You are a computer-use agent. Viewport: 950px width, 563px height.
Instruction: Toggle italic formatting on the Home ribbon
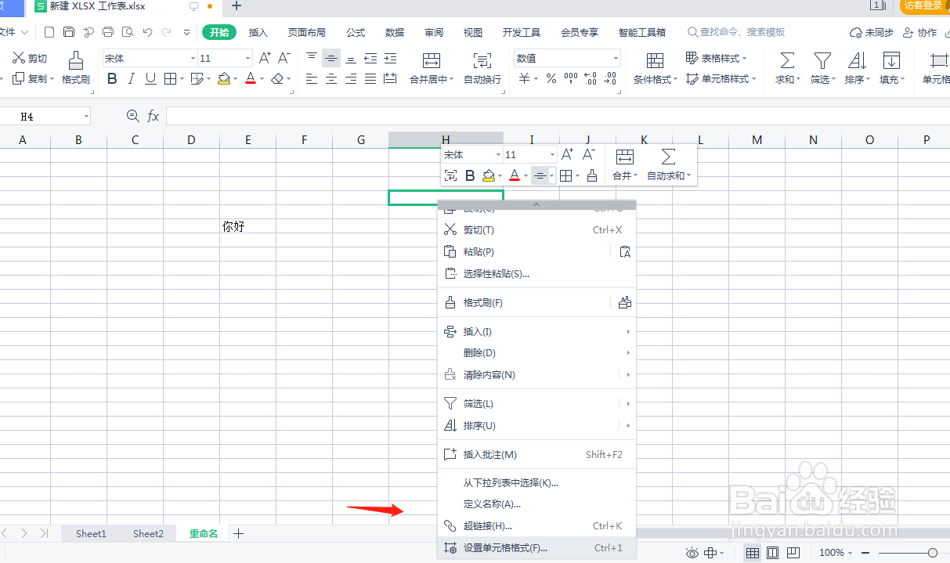pyautogui.click(x=131, y=78)
